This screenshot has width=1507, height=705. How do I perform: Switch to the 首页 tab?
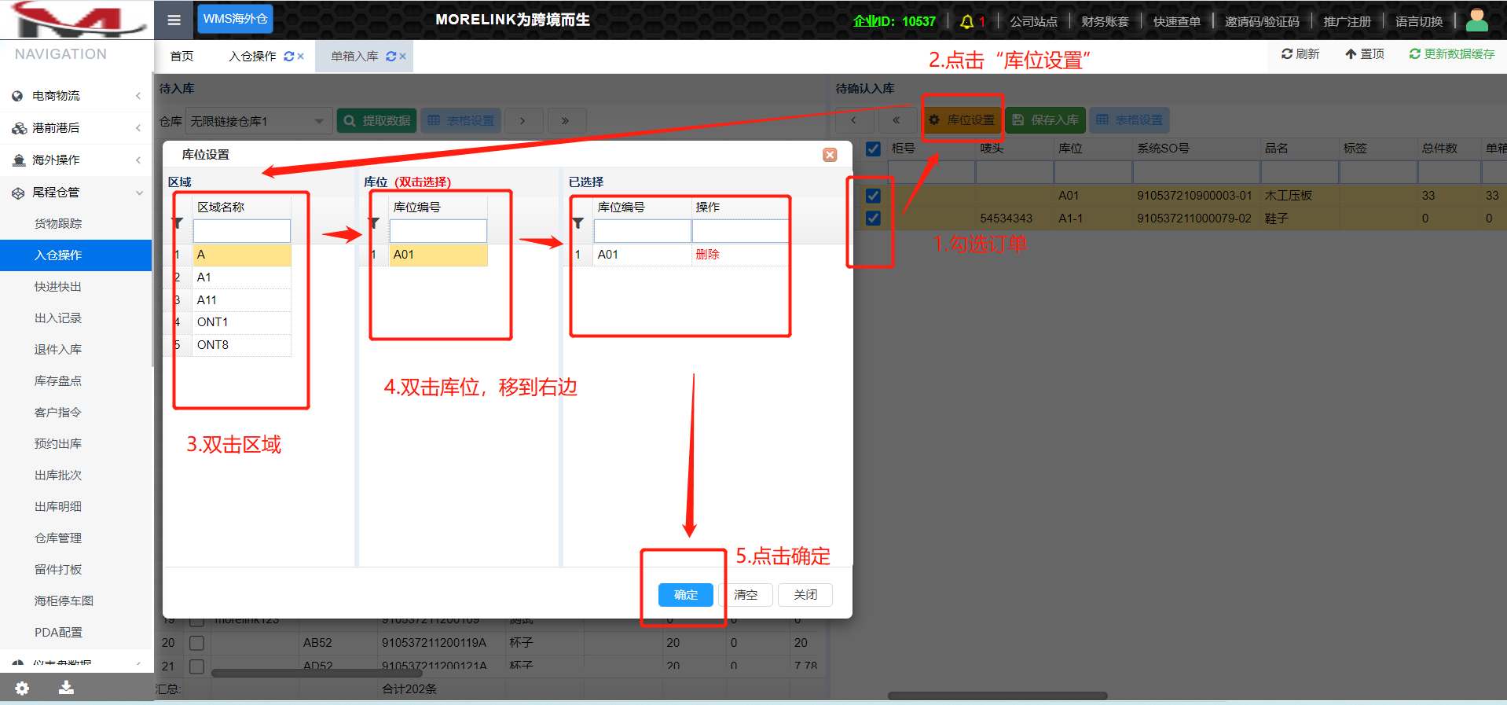coord(181,57)
